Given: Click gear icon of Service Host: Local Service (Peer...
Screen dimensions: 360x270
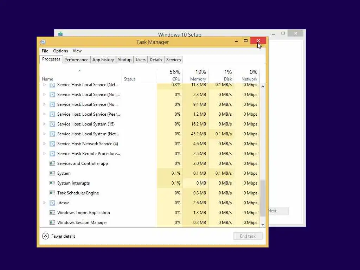Looking at the screenshot, I should (52, 114).
